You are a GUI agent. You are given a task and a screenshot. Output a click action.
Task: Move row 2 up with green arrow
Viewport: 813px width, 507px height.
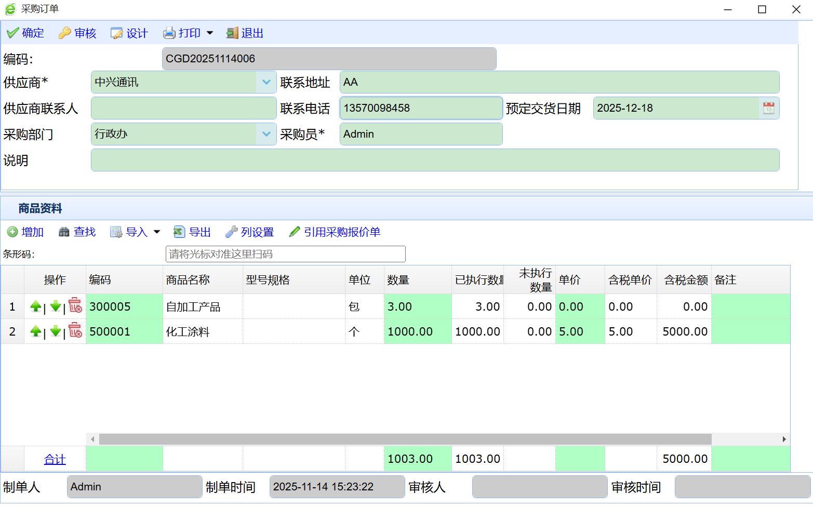35,331
